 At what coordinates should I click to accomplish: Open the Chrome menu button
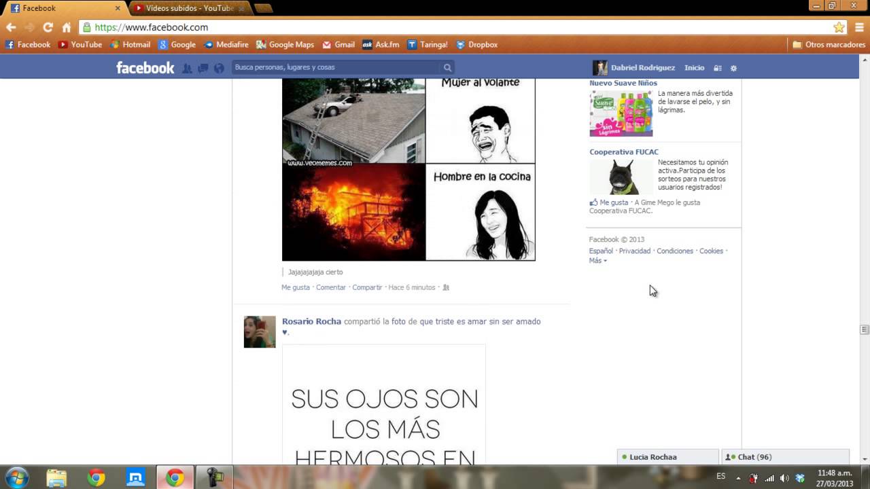860,27
